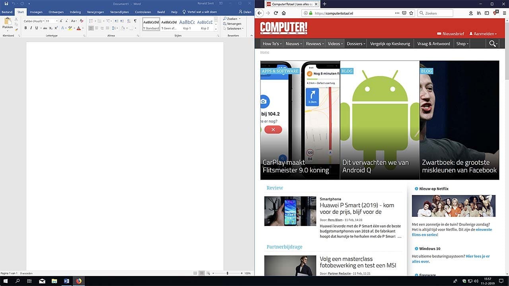Image resolution: width=509 pixels, height=286 pixels.
Task: Decrease paragraph indent in Word
Action: 116,21
